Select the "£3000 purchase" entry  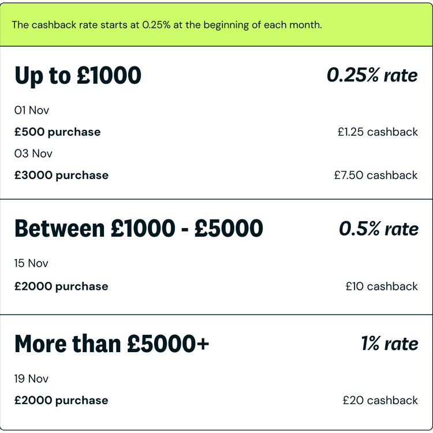click(x=61, y=175)
